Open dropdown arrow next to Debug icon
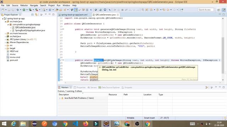227x127 pixels. click(21, 10)
